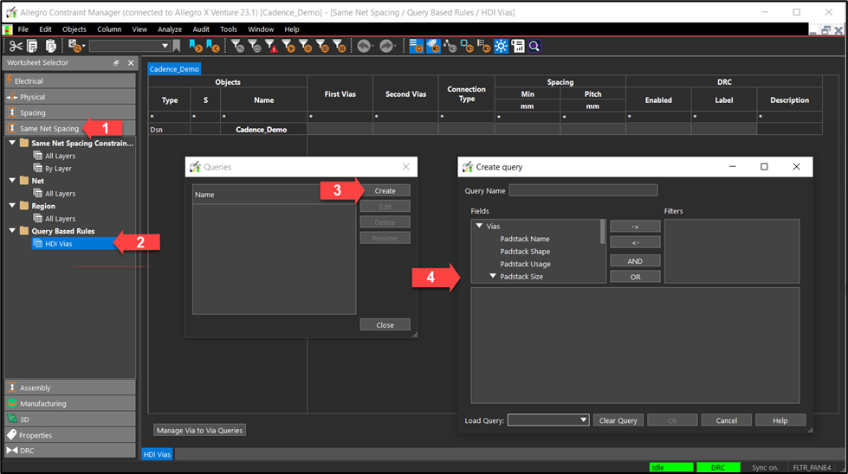Select HDI Vias worksheet in tree
This screenshot has width=848, height=474.
(x=58, y=243)
